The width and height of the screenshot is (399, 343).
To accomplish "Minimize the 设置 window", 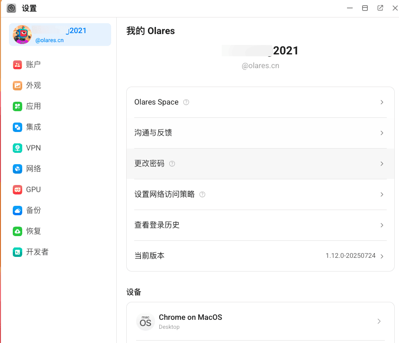I will click(x=350, y=8).
